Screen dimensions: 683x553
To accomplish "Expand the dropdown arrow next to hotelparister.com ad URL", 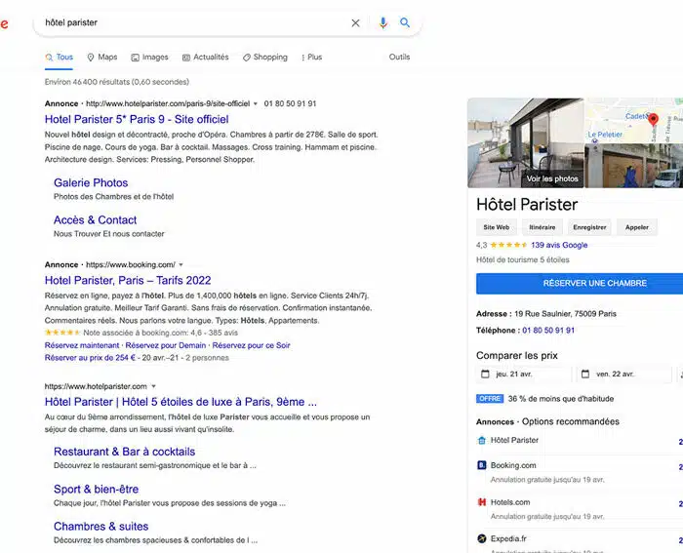I will [256, 103].
